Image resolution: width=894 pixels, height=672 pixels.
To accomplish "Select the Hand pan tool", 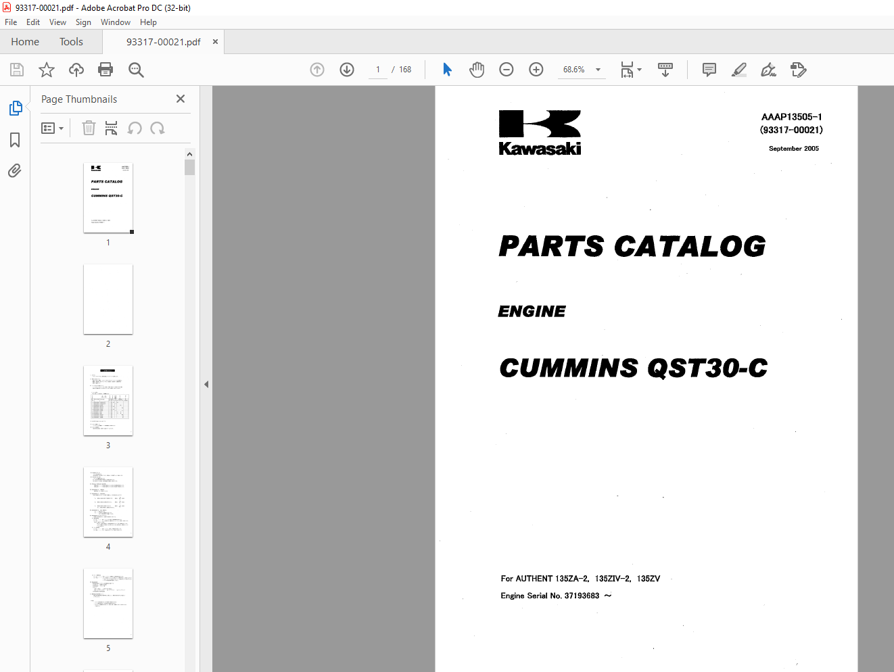I will coord(477,70).
